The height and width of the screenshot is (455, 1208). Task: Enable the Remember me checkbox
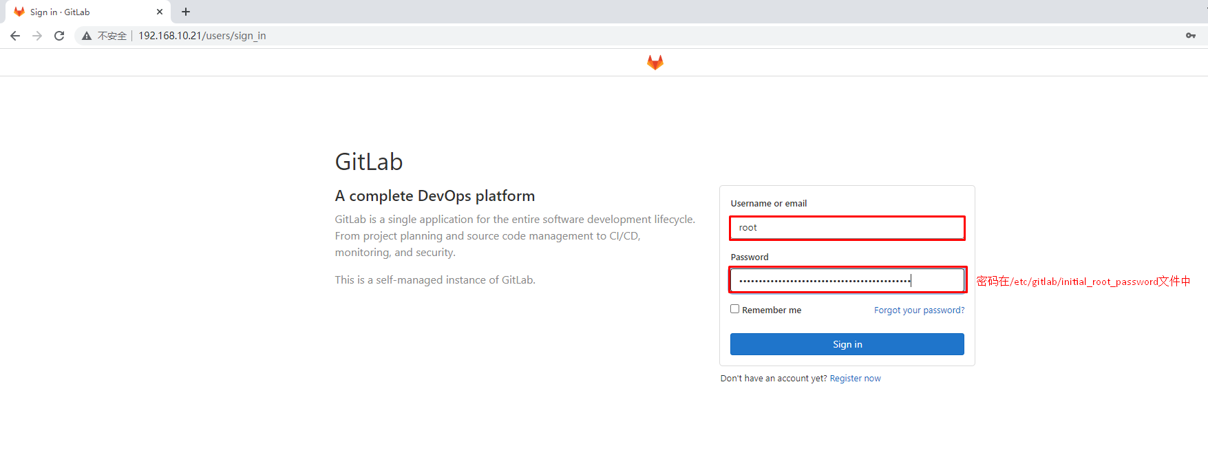[734, 309]
